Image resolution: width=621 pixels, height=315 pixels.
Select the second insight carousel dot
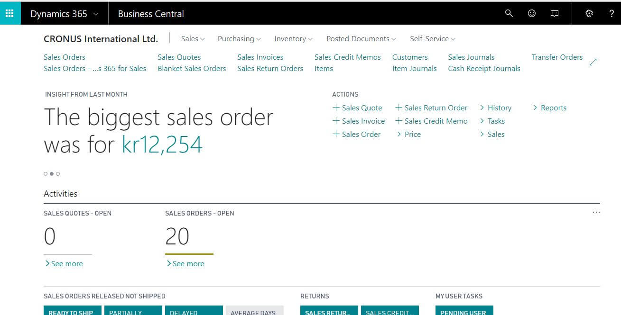[52, 174]
